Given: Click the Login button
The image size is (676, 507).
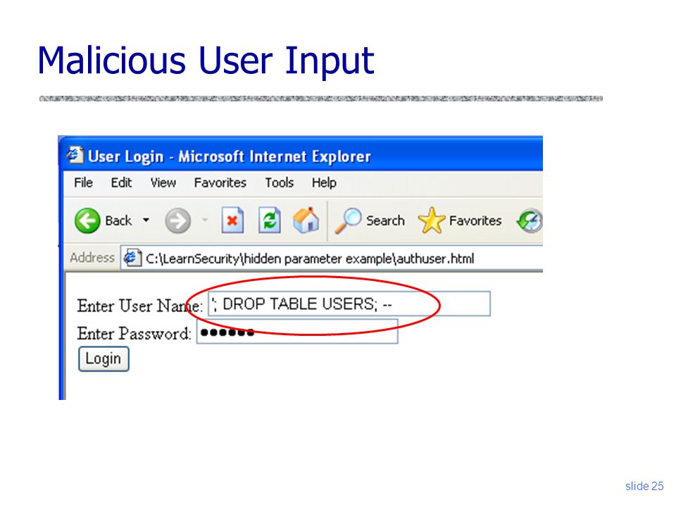Looking at the screenshot, I should pyautogui.click(x=104, y=358).
